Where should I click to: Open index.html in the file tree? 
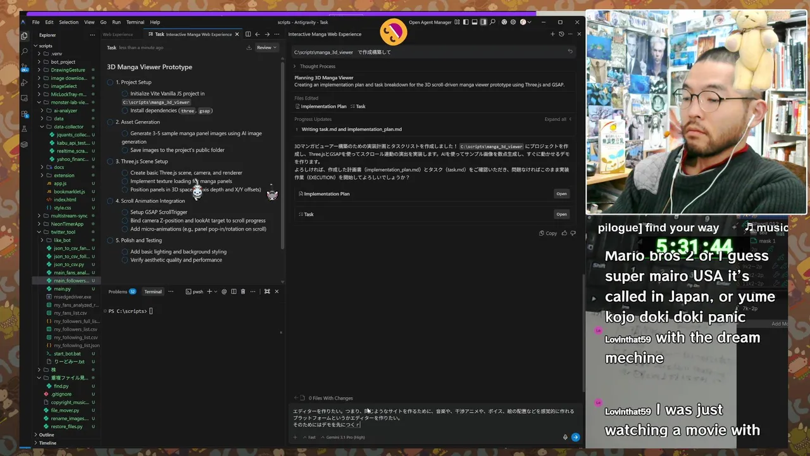click(65, 199)
